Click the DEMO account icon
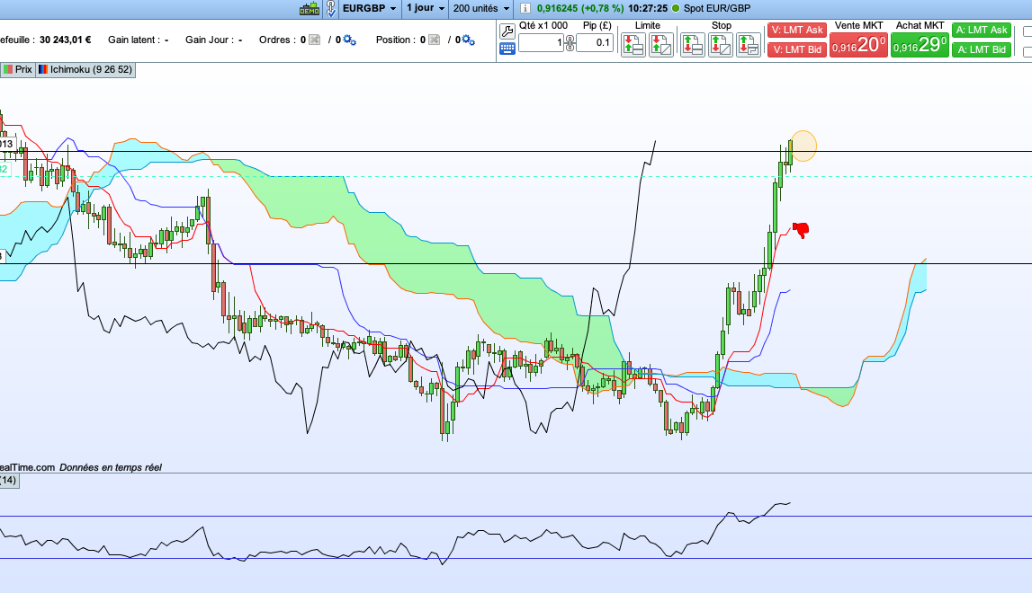 pos(310,9)
